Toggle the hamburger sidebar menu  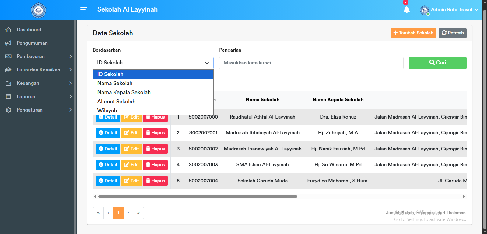point(84,10)
